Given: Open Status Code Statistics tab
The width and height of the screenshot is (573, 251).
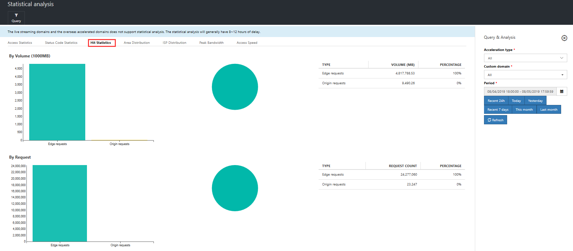Looking at the screenshot, I should click(x=61, y=43).
